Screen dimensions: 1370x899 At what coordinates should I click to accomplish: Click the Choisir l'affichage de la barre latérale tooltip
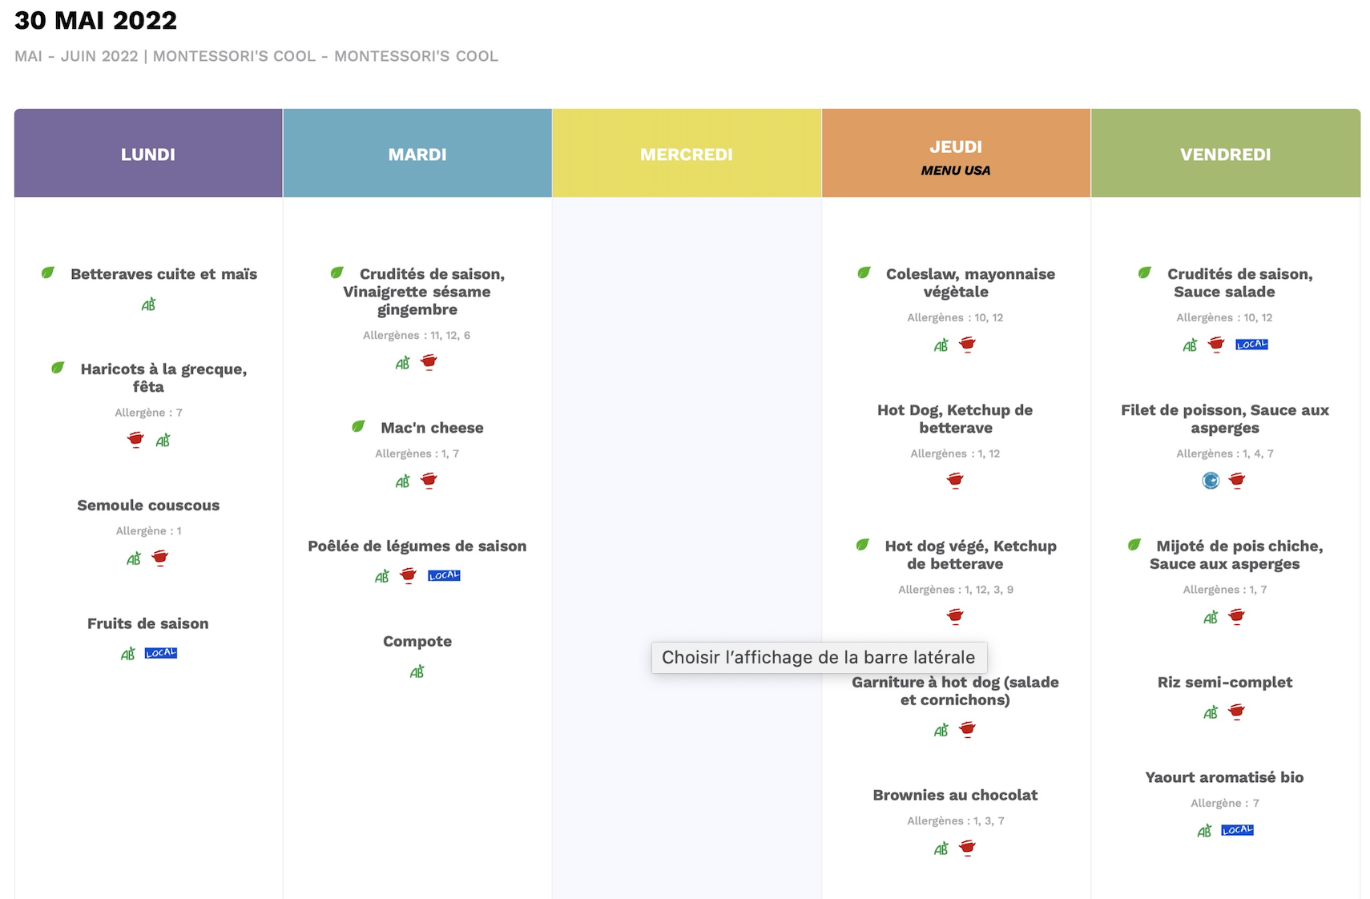tap(818, 657)
